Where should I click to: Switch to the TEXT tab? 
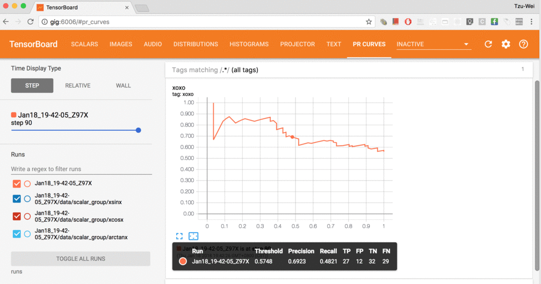coord(334,44)
